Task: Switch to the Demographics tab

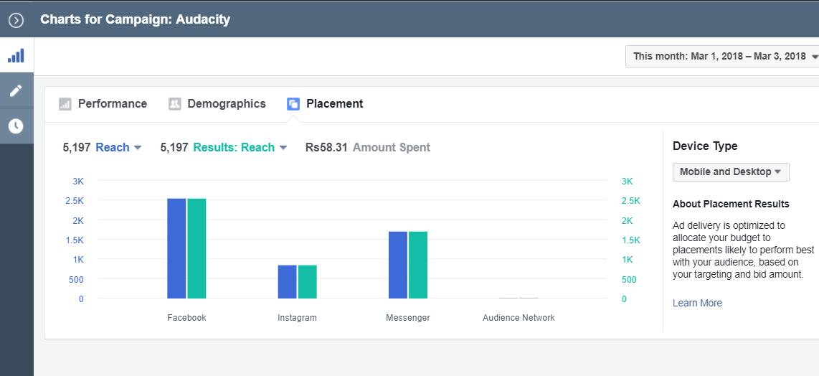Action: coord(226,104)
